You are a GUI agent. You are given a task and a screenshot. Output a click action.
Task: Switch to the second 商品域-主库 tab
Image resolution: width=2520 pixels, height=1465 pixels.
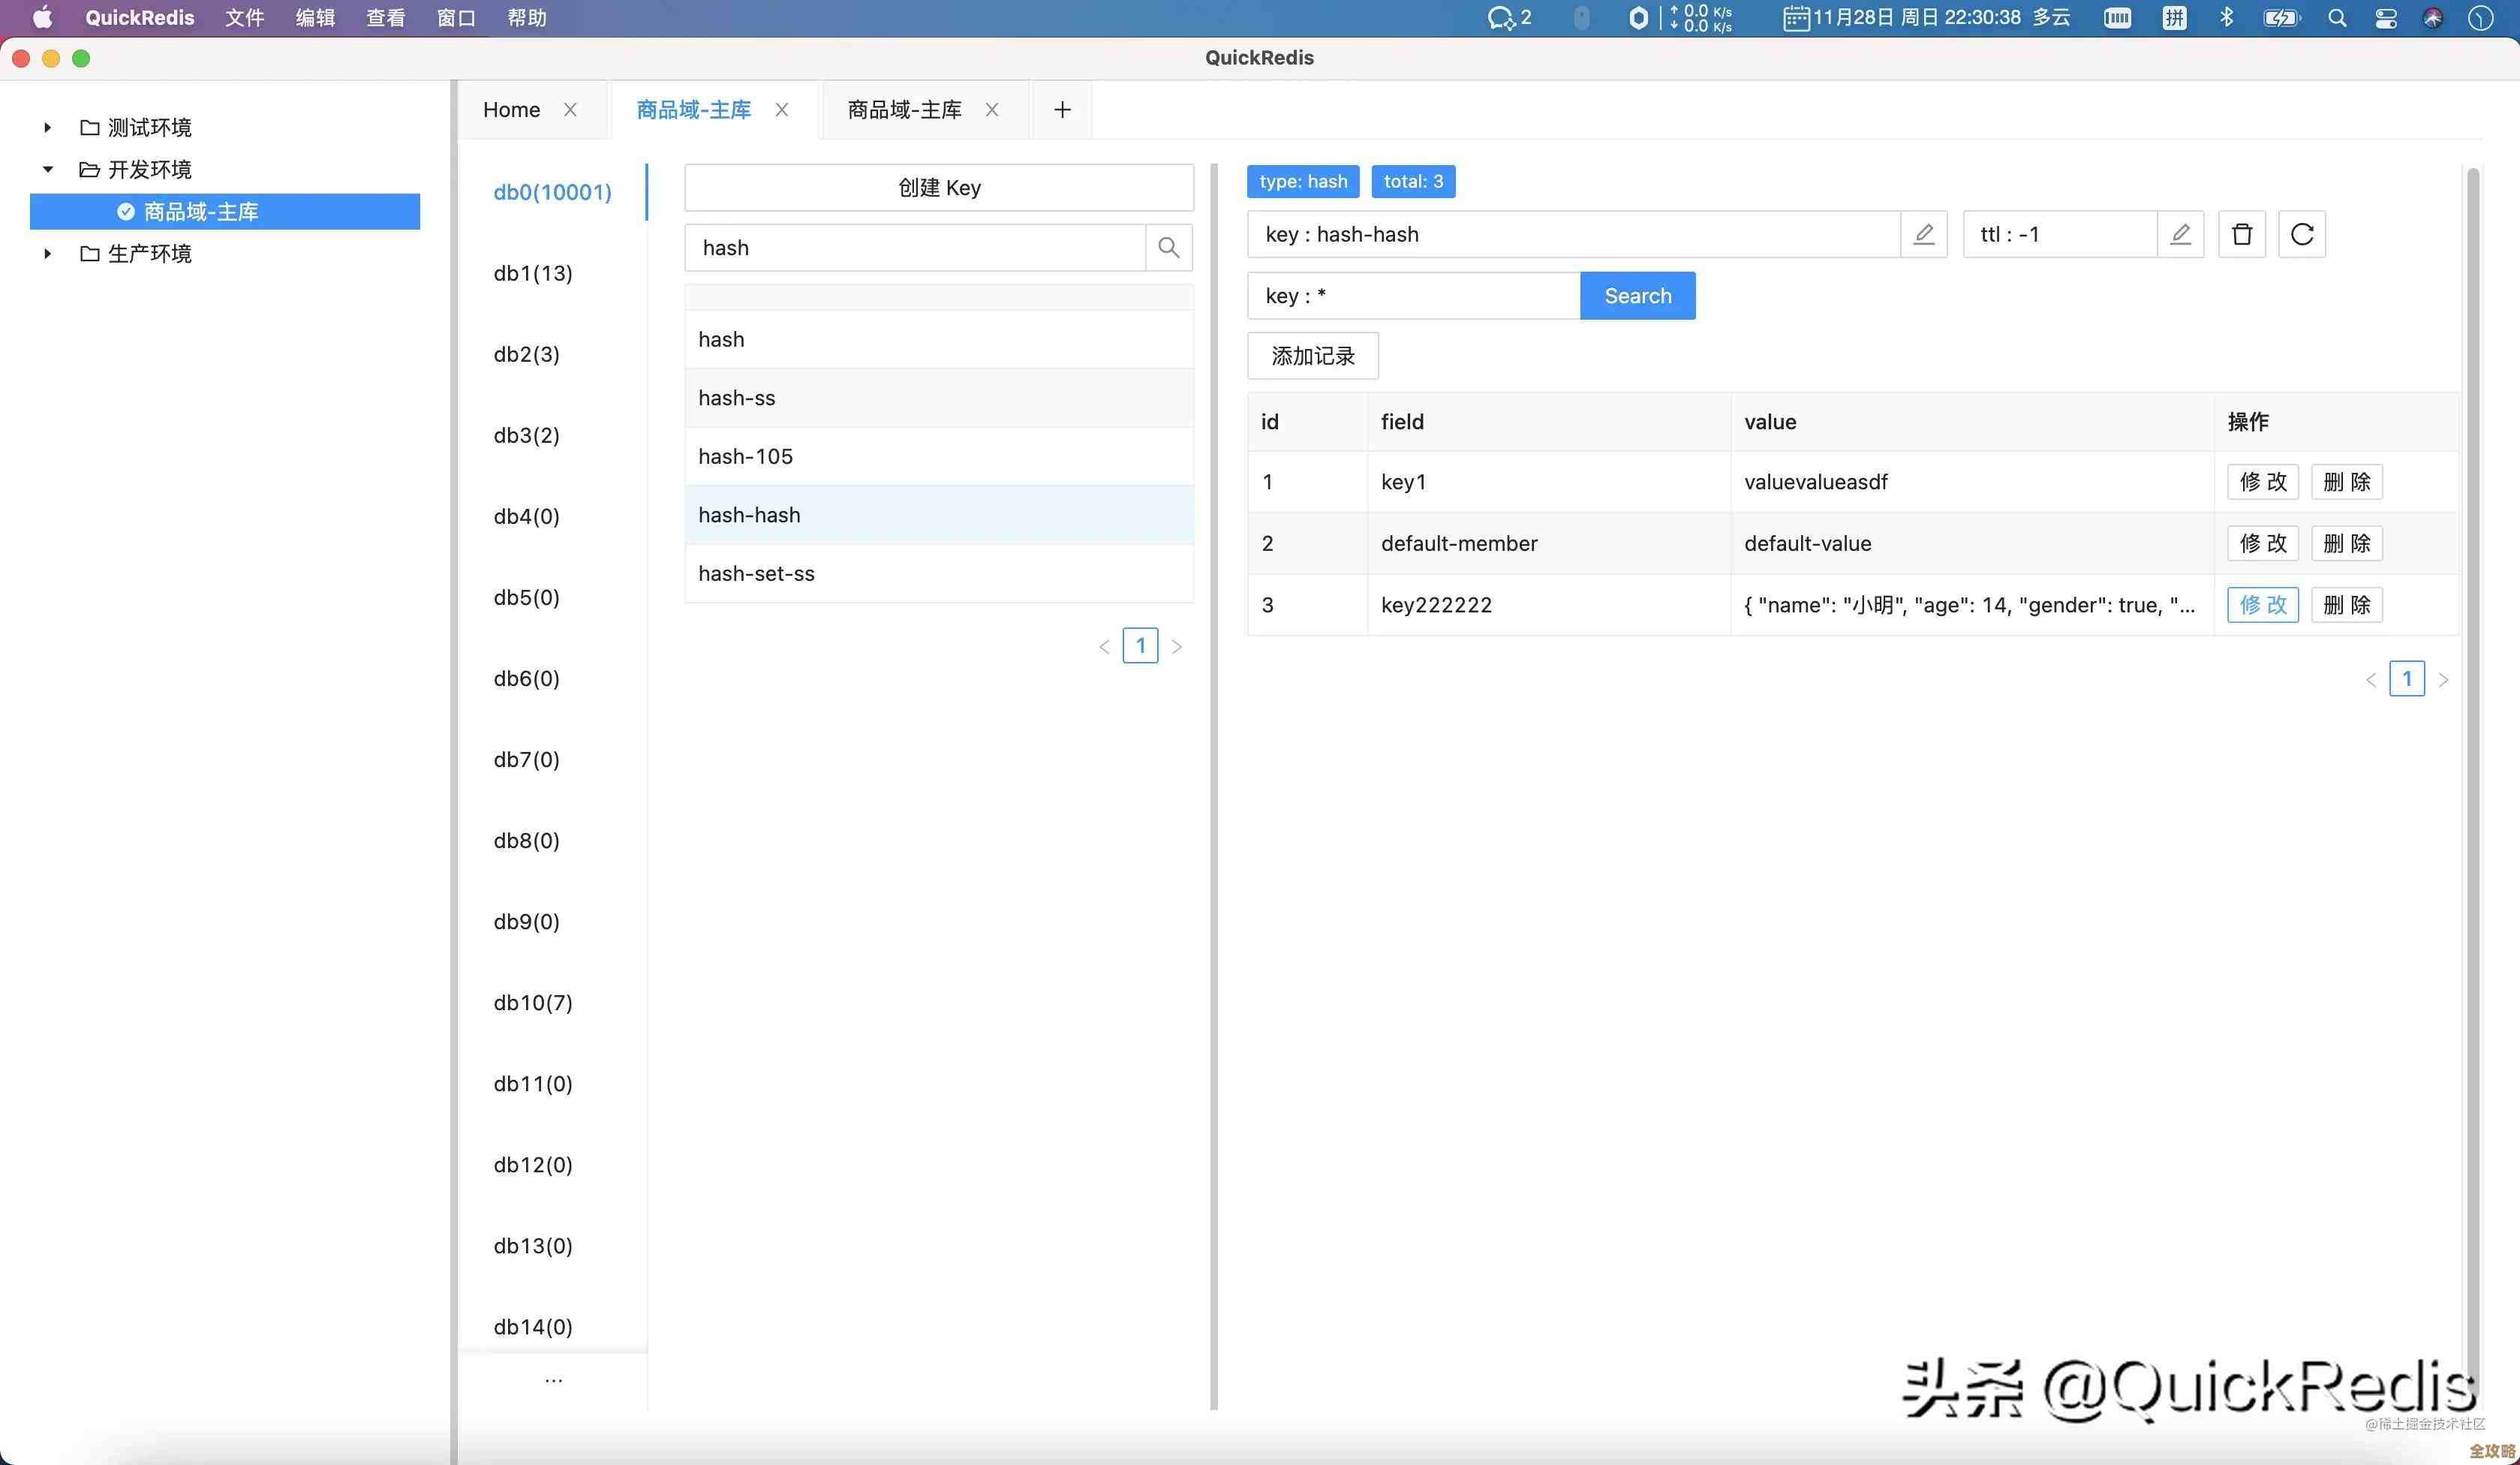pos(904,110)
